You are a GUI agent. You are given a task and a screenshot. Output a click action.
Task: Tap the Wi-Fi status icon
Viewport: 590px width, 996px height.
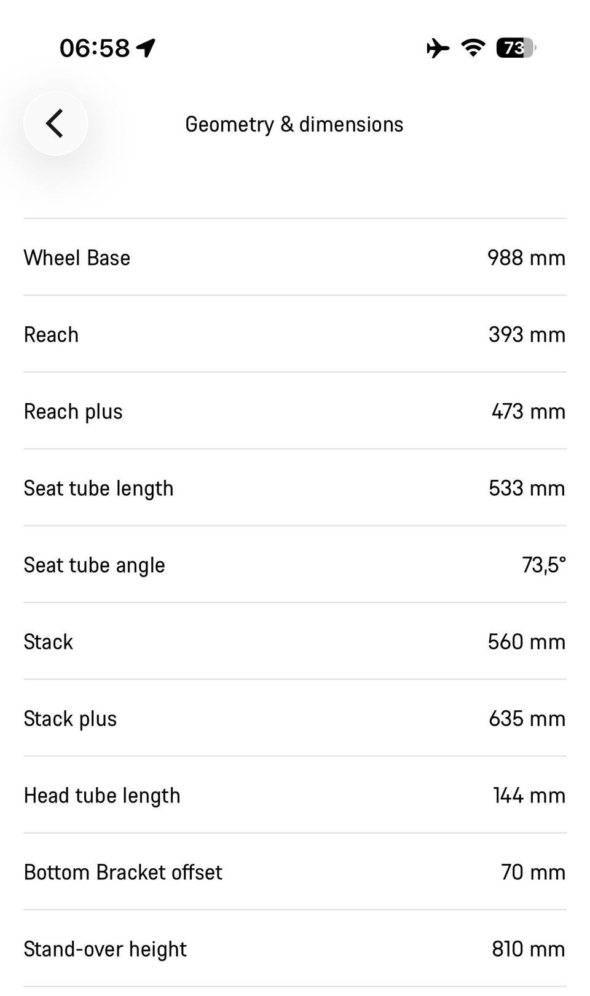[x=473, y=48]
